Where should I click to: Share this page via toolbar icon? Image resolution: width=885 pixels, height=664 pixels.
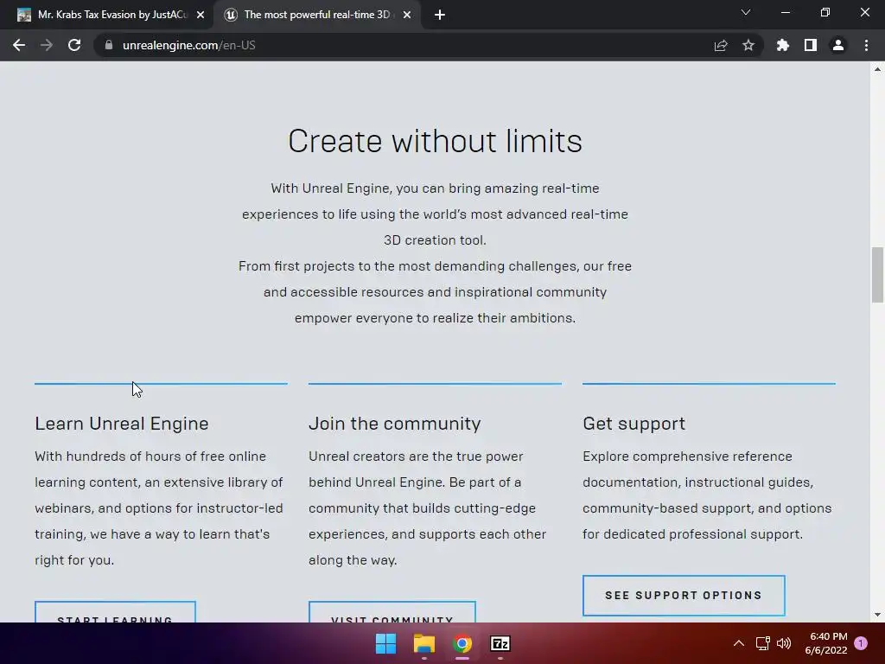pyautogui.click(x=721, y=45)
